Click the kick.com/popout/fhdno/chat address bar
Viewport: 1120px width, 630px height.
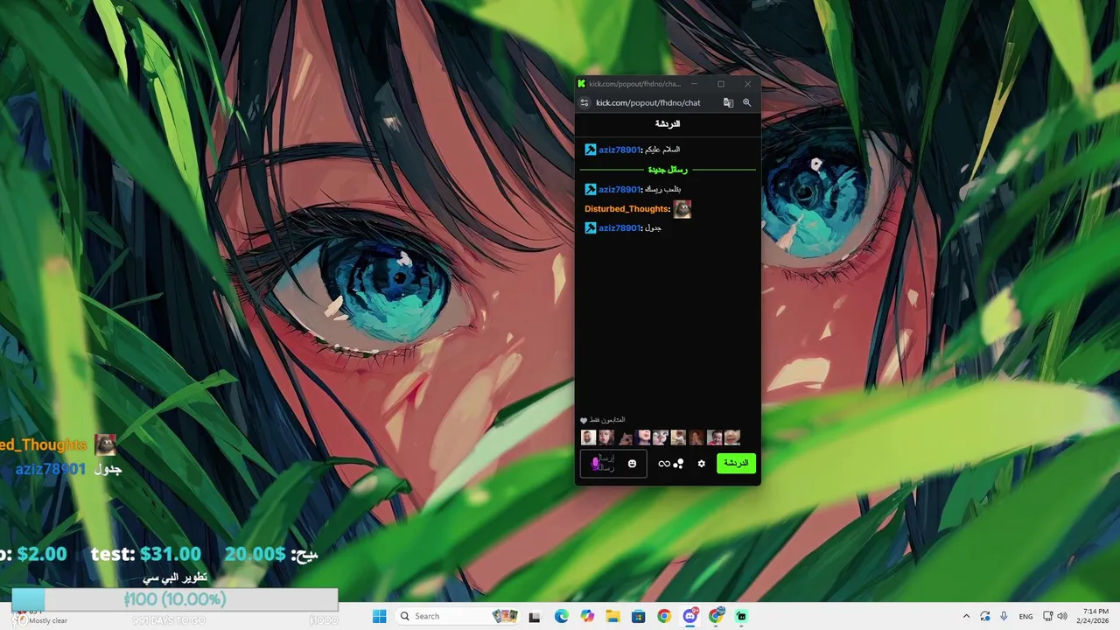pyautogui.click(x=648, y=102)
